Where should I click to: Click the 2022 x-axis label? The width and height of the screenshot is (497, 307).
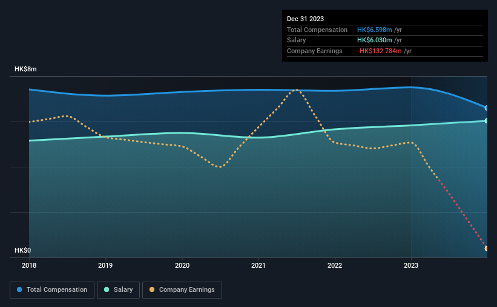pyautogui.click(x=335, y=265)
